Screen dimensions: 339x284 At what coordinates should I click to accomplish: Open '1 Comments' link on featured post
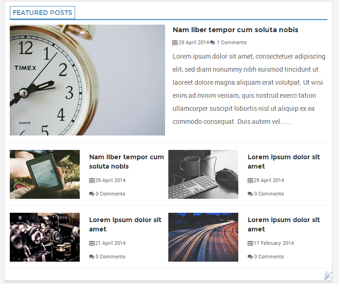[232, 42]
